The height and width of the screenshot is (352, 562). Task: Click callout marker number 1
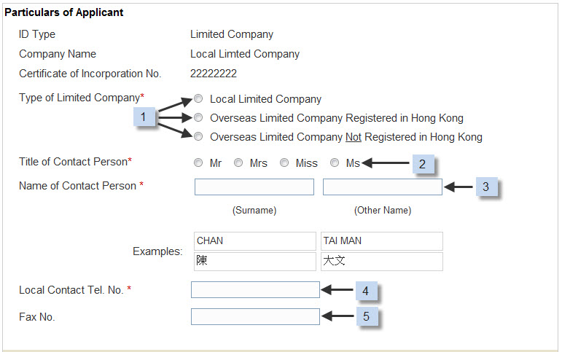point(144,117)
